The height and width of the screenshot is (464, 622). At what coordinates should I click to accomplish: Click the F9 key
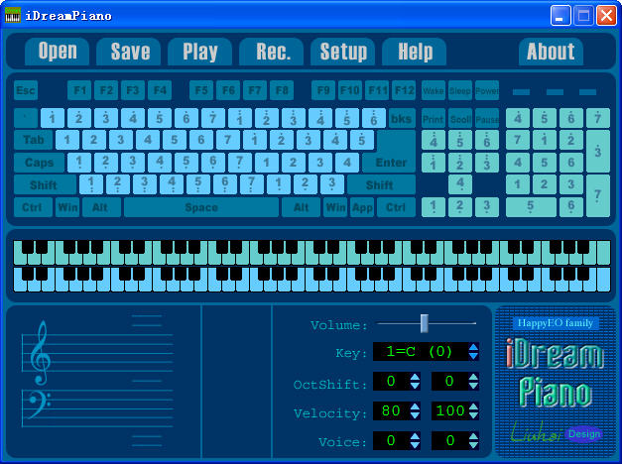tap(323, 90)
